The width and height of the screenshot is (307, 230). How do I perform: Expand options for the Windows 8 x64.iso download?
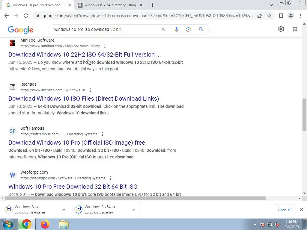pos(133,209)
